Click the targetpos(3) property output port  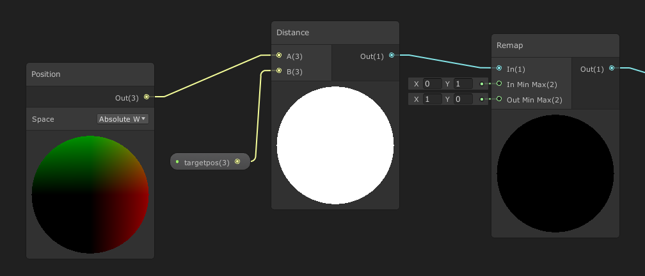237,161
